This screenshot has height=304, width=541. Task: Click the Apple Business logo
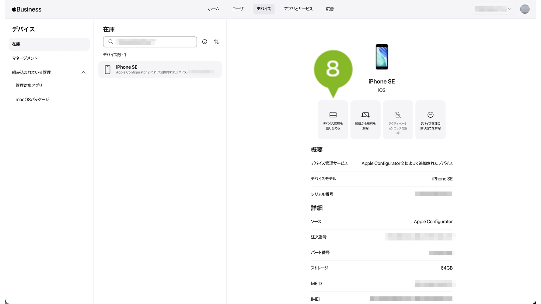[x=27, y=9]
